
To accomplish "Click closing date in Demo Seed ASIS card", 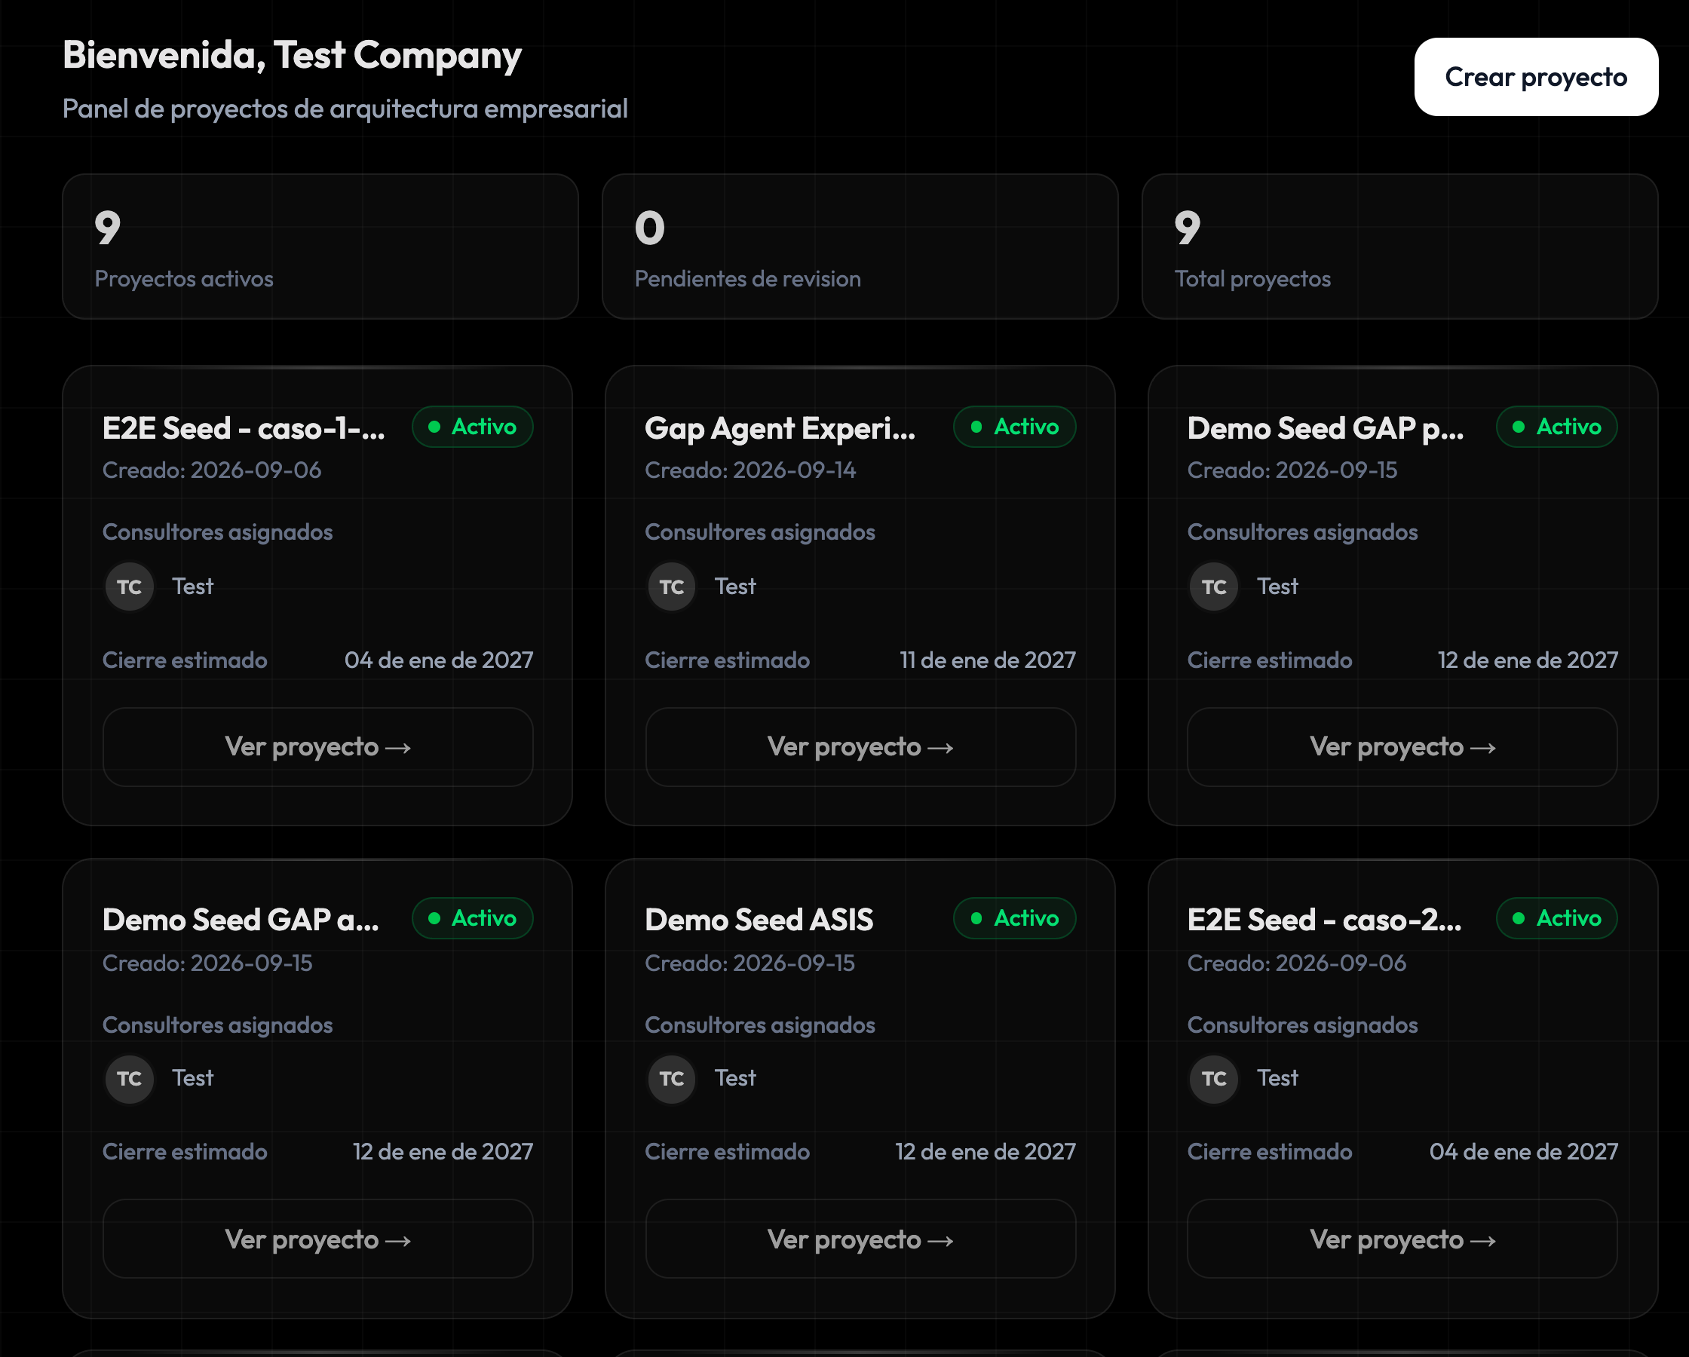I will pos(986,1152).
